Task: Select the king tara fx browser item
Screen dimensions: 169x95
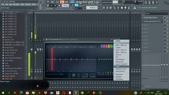Action: coord(9,37)
